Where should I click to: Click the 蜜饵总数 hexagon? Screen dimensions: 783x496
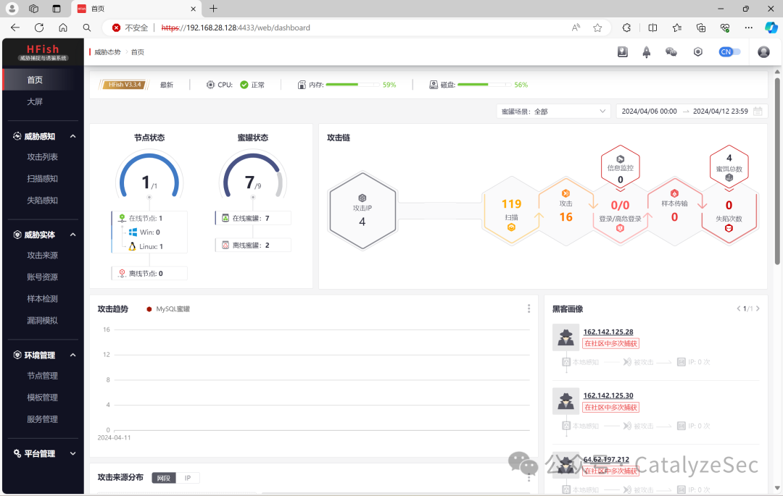[x=729, y=167]
